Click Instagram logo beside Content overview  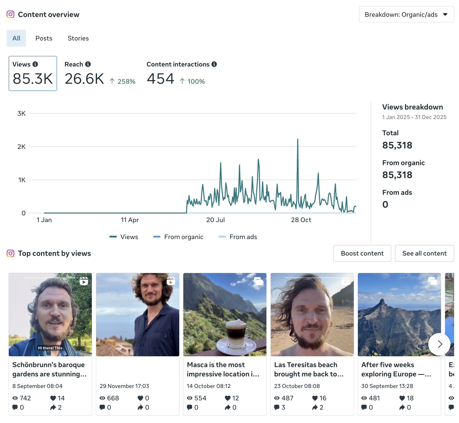[x=10, y=14]
